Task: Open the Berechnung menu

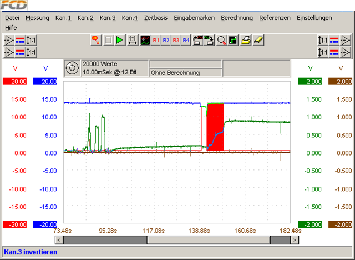Action: [237, 18]
